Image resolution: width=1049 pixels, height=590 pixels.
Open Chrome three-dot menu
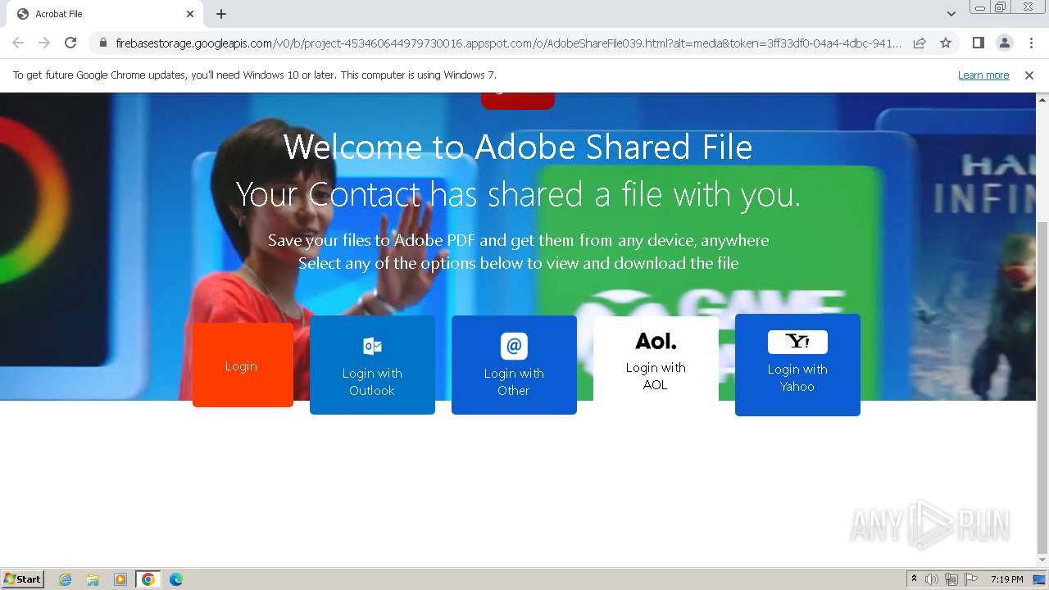[1031, 43]
